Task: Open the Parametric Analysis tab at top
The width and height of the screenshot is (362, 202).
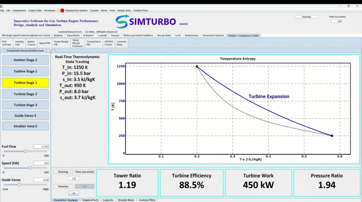Action: (x=213, y=36)
